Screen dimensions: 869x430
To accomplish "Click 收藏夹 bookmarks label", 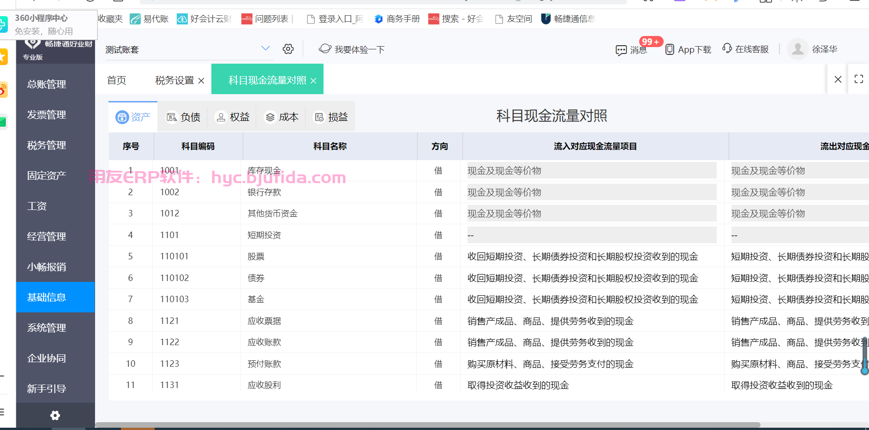I will pyautogui.click(x=110, y=19).
